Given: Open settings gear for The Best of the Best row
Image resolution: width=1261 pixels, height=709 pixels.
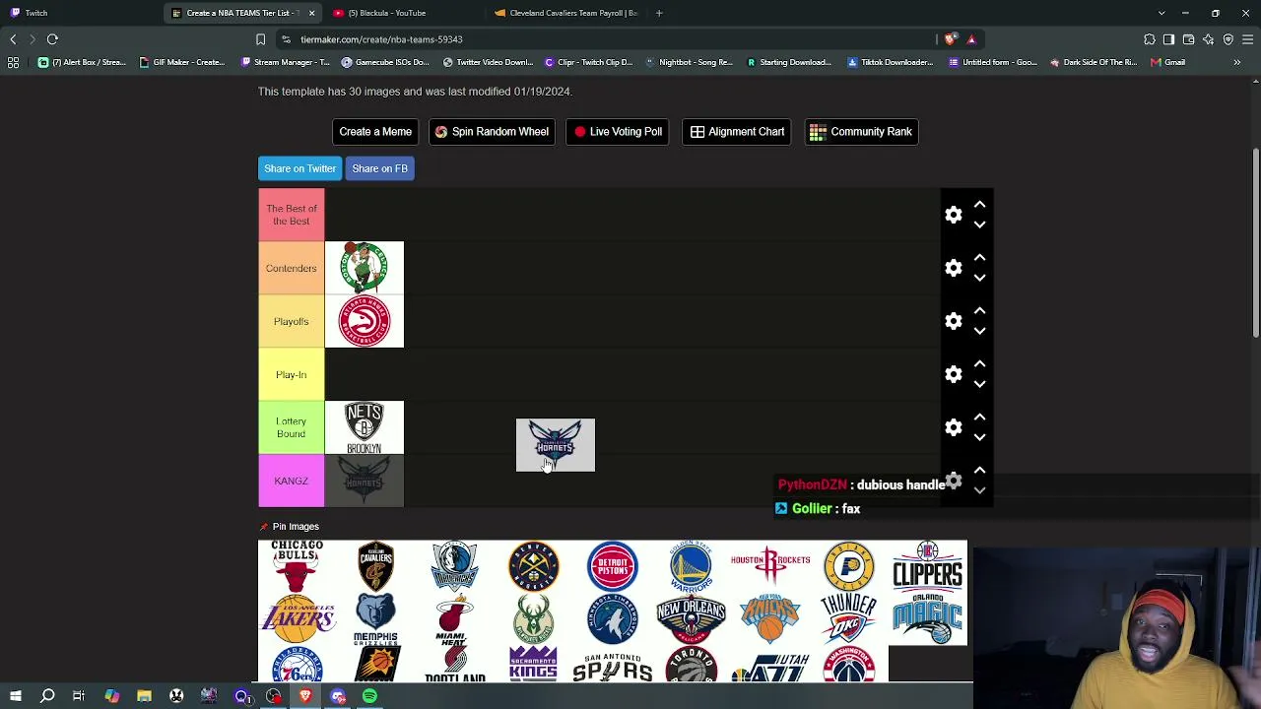Looking at the screenshot, I should tap(954, 215).
